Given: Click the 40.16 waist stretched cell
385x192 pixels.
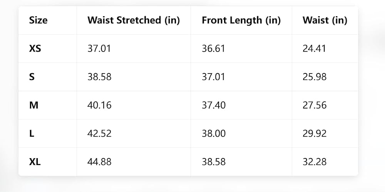Looking at the screenshot, I should tap(99, 105).
